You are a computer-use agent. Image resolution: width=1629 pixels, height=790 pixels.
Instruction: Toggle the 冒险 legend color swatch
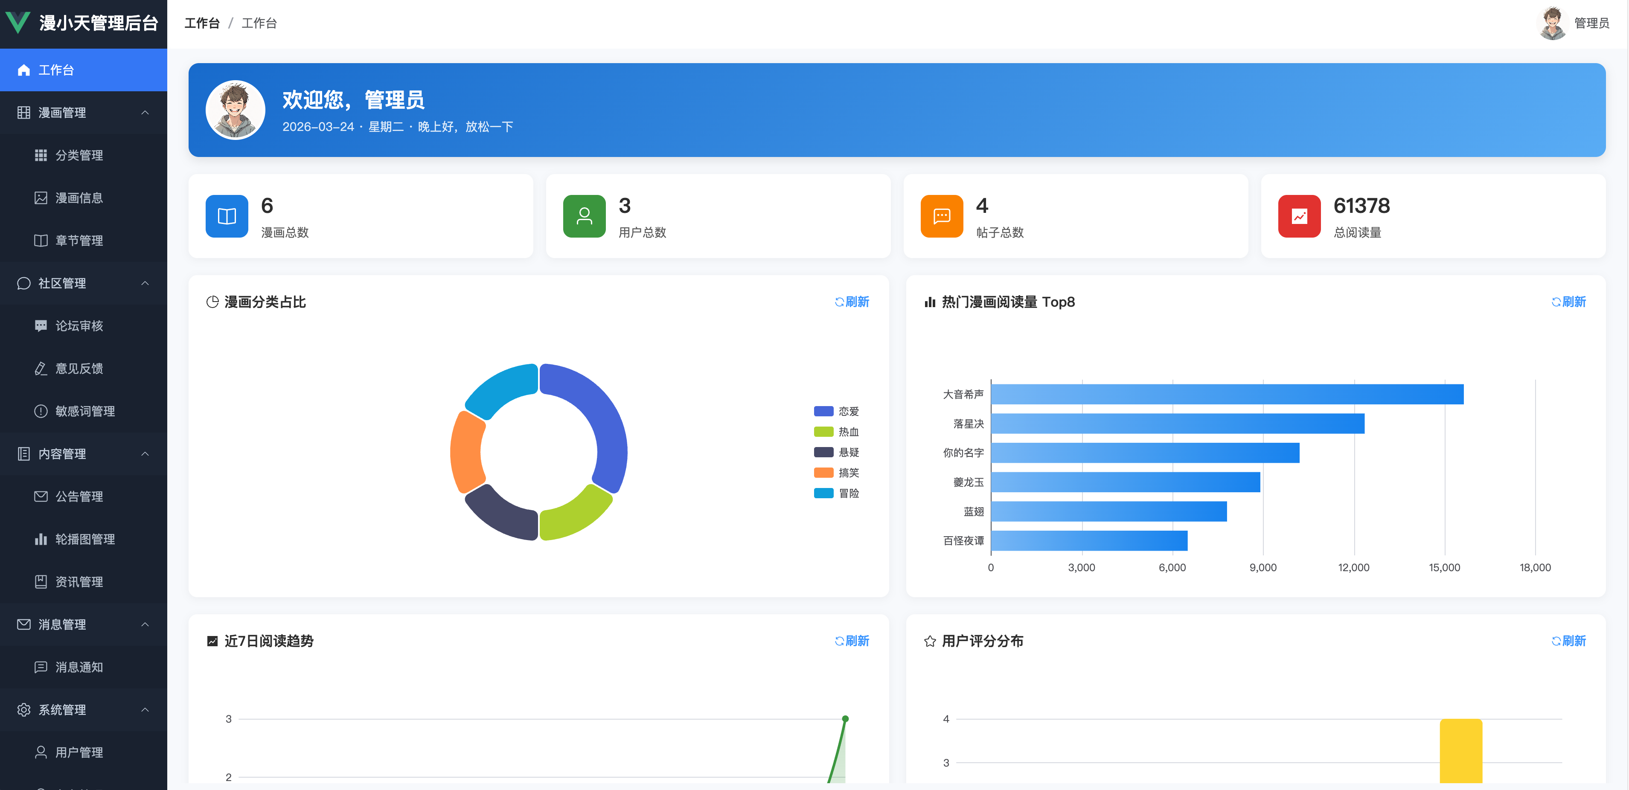click(x=823, y=494)
